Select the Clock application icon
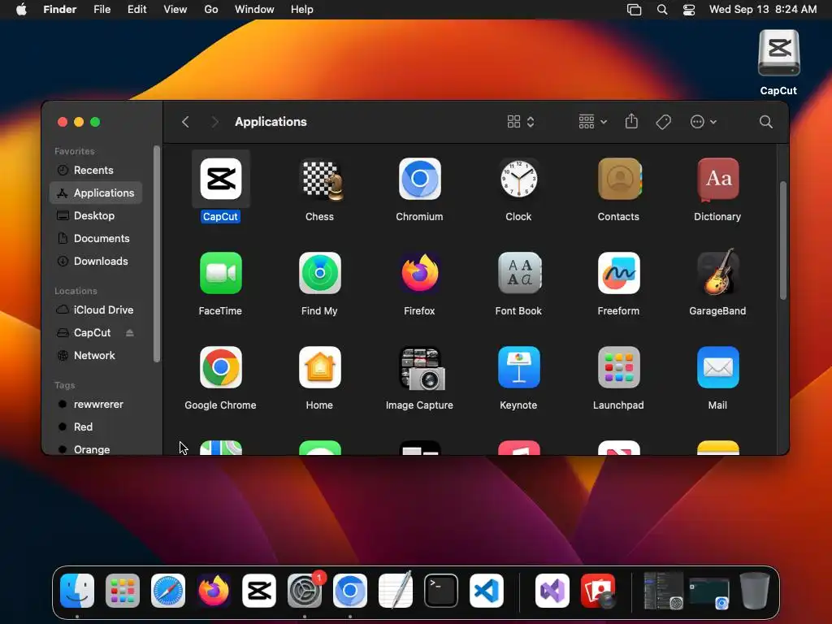Image resolution: width=832 pixels, height=624 pixels. pos(518,179)
